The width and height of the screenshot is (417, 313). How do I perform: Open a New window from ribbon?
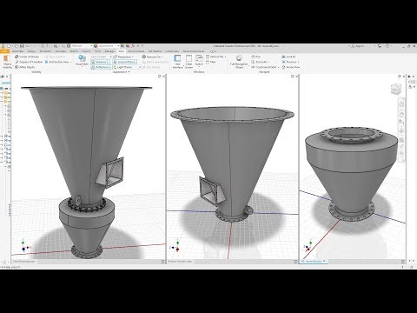(x=211, y=62)
